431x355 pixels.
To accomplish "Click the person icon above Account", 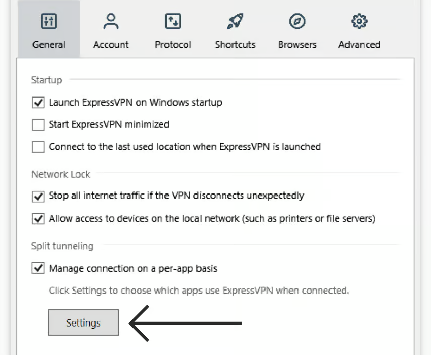I will coord(111,21).
